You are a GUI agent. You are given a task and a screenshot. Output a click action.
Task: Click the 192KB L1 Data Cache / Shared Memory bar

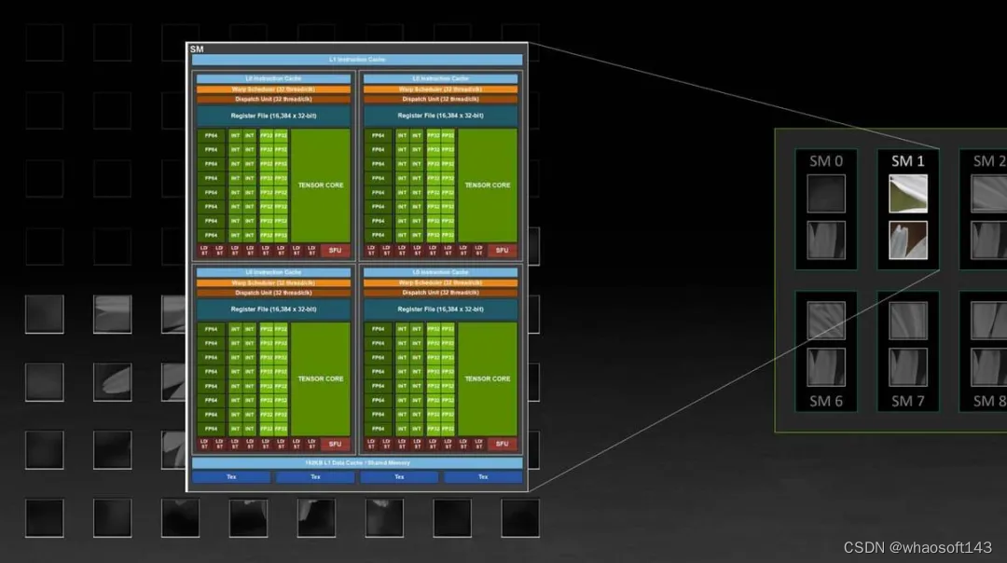357,462
